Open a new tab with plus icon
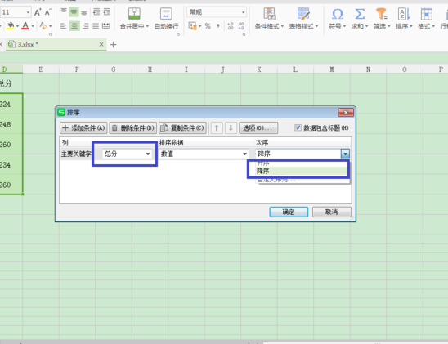The height and width of the screenshot is (344, 448). 113,45
